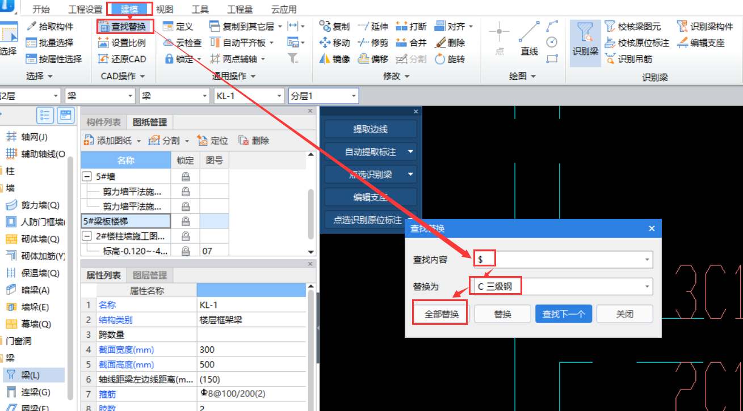Open the 分层1 dropdown
Image resolution: width=743 pixels, height=411 pixels.
[x=354, y=96]
